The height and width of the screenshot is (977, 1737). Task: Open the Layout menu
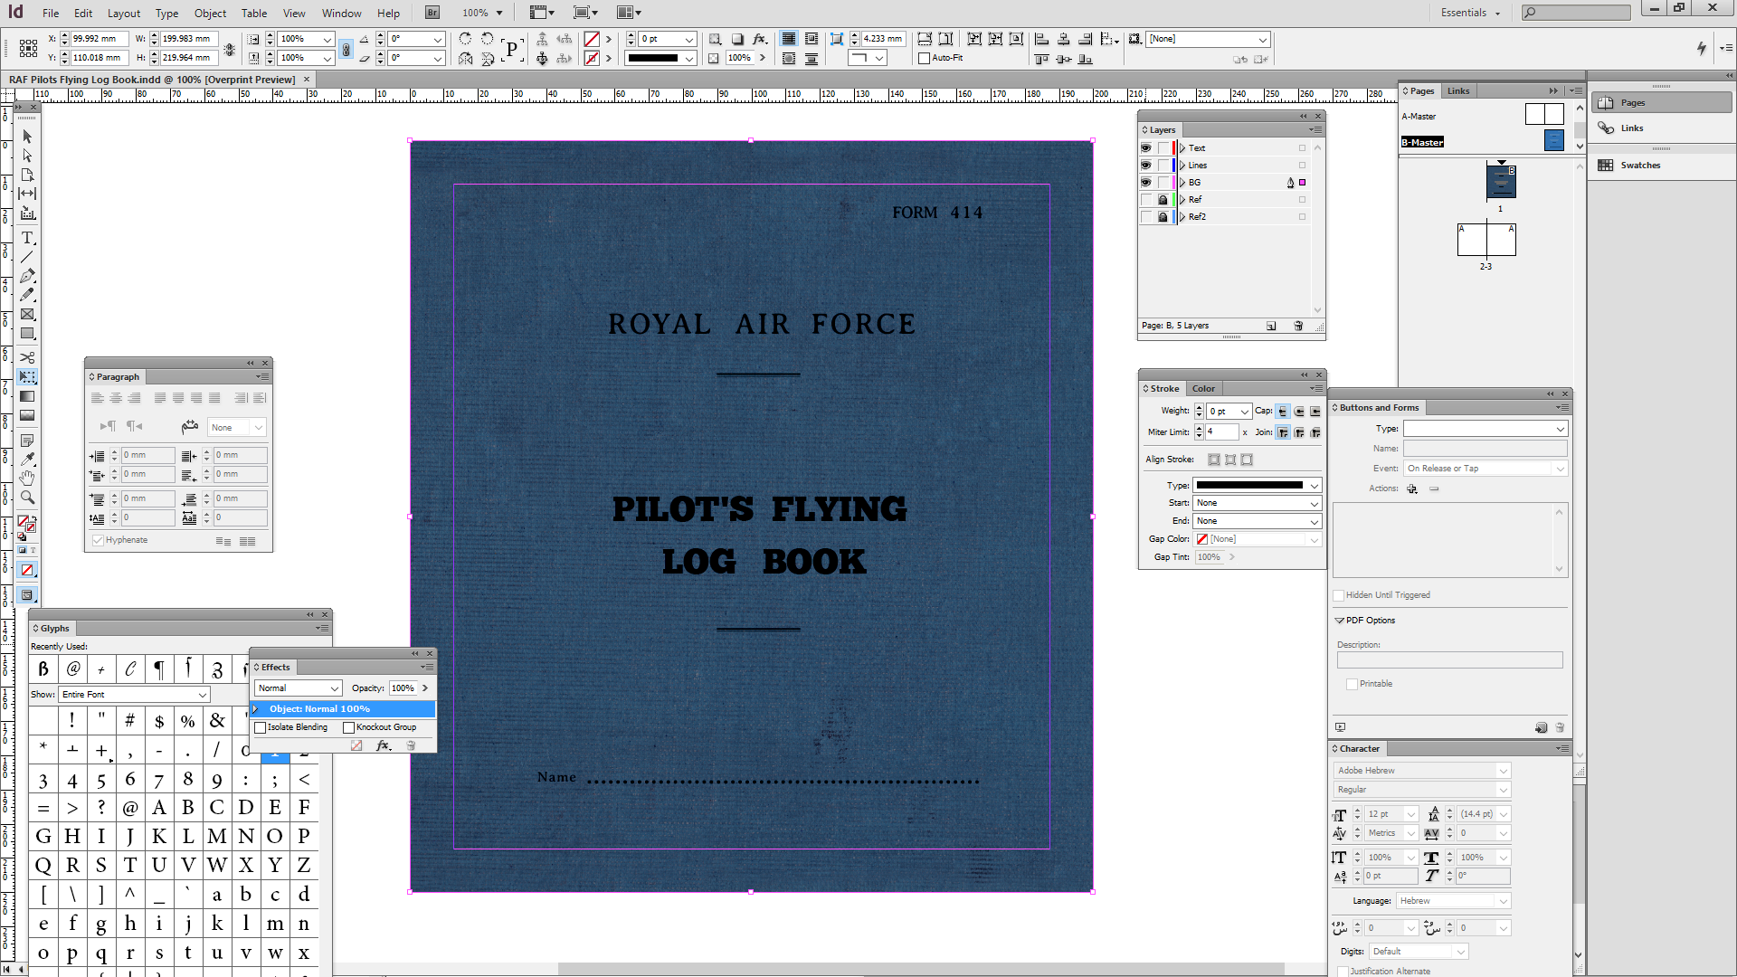click(x=124, y=13)
